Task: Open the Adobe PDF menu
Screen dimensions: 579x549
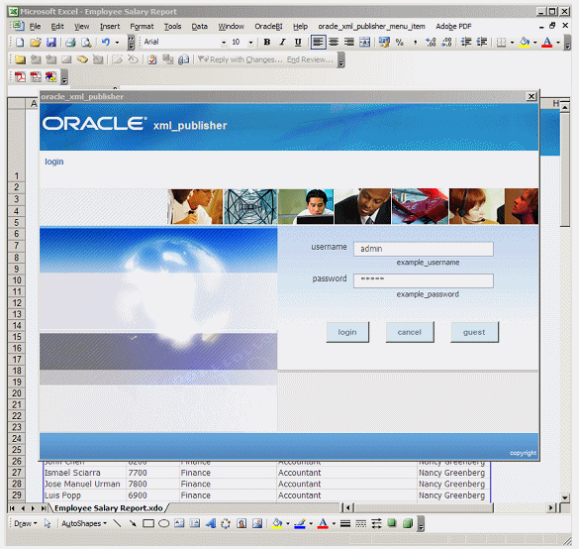Action: (x=453, y=26)
